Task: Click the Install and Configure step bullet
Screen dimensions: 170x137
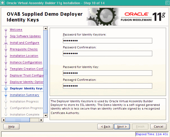Action: (x=6, y=43)
